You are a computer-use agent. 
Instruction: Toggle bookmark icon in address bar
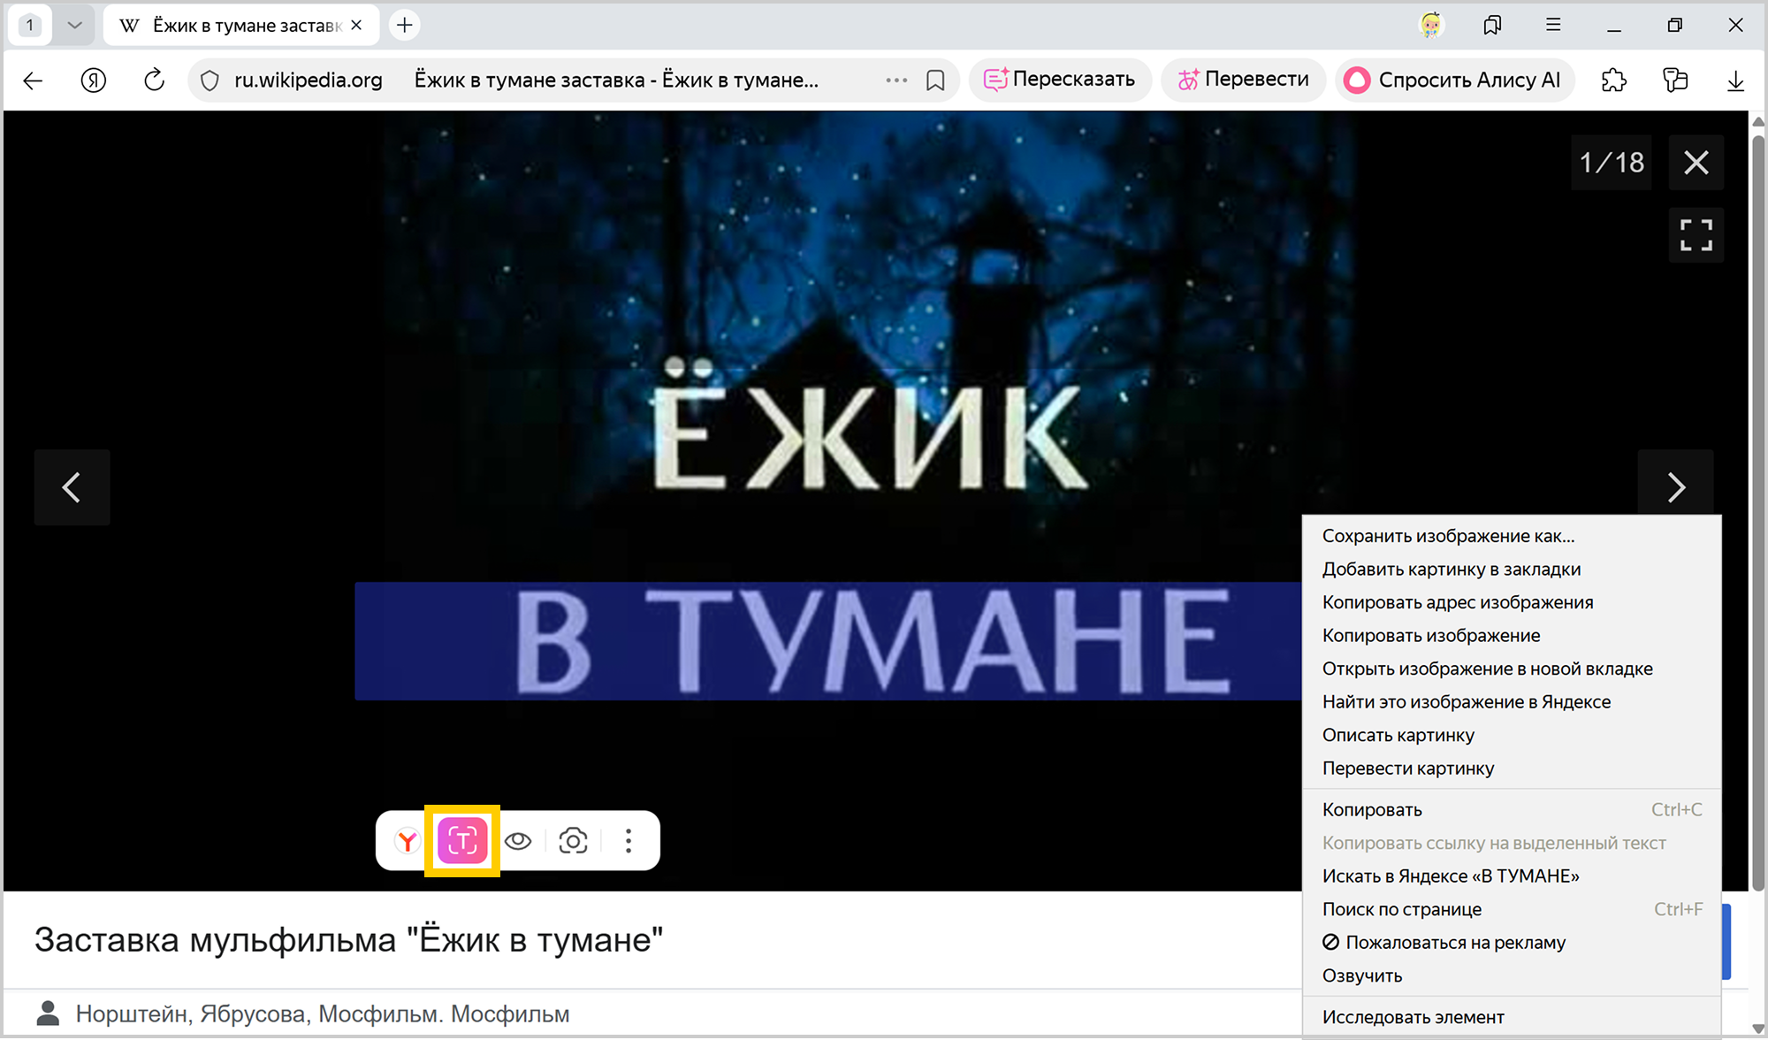(935, 80)
